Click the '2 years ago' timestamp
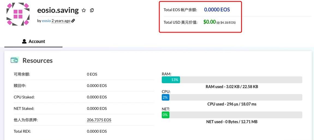The height and width of the screenshot is (140, 314). (x=61, y=21)
